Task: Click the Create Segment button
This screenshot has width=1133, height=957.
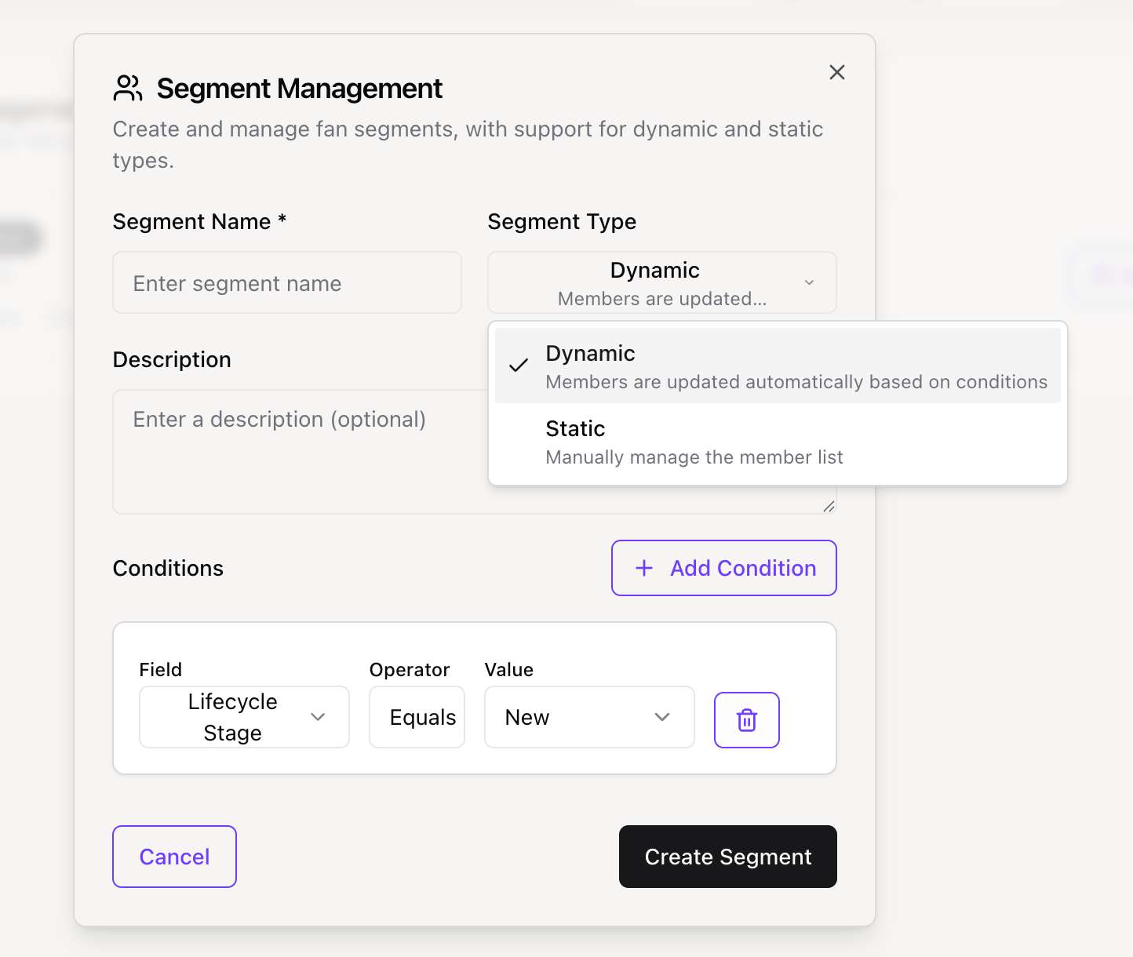Action: [727, 857]
